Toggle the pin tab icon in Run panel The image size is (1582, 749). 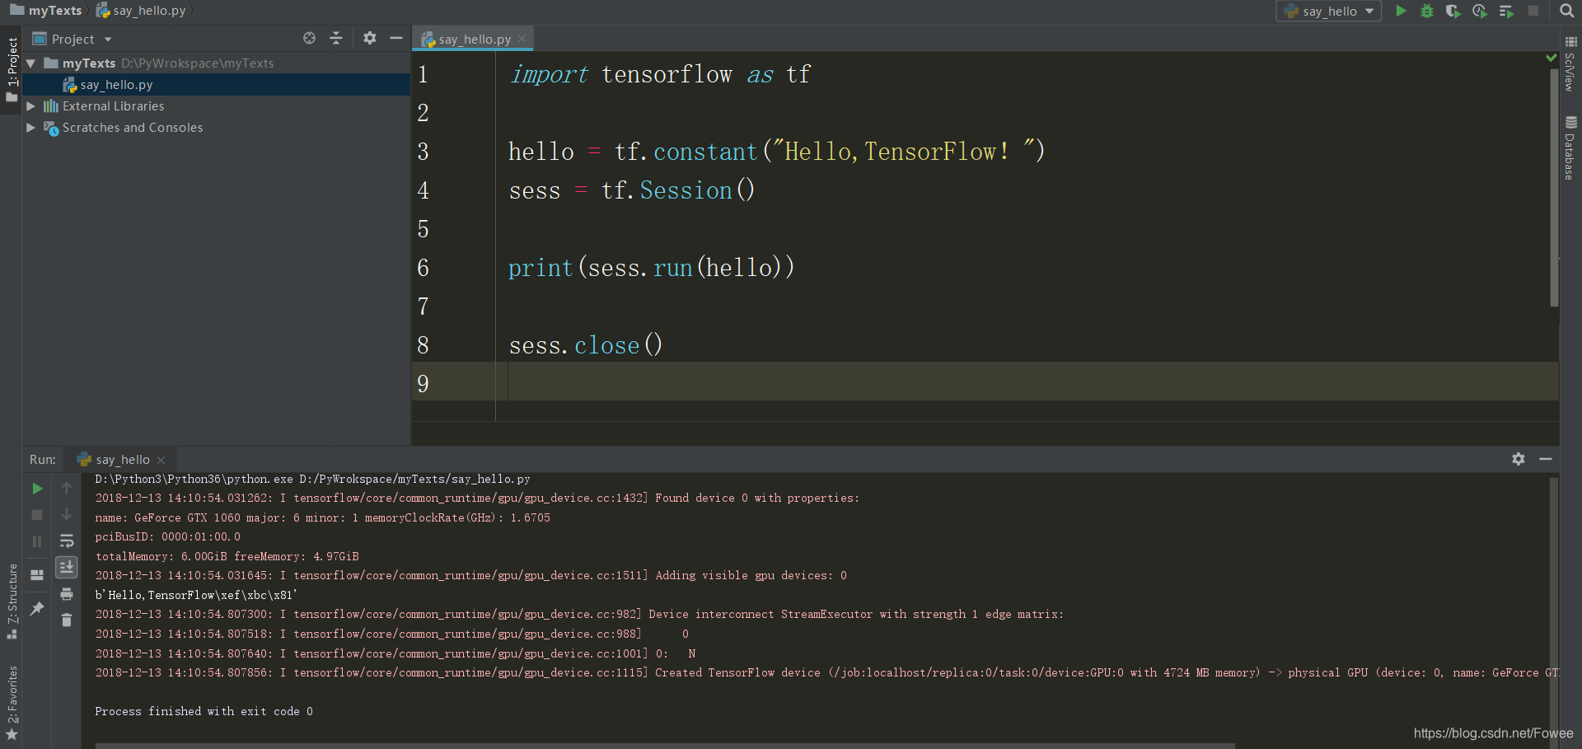coord(37,609)
